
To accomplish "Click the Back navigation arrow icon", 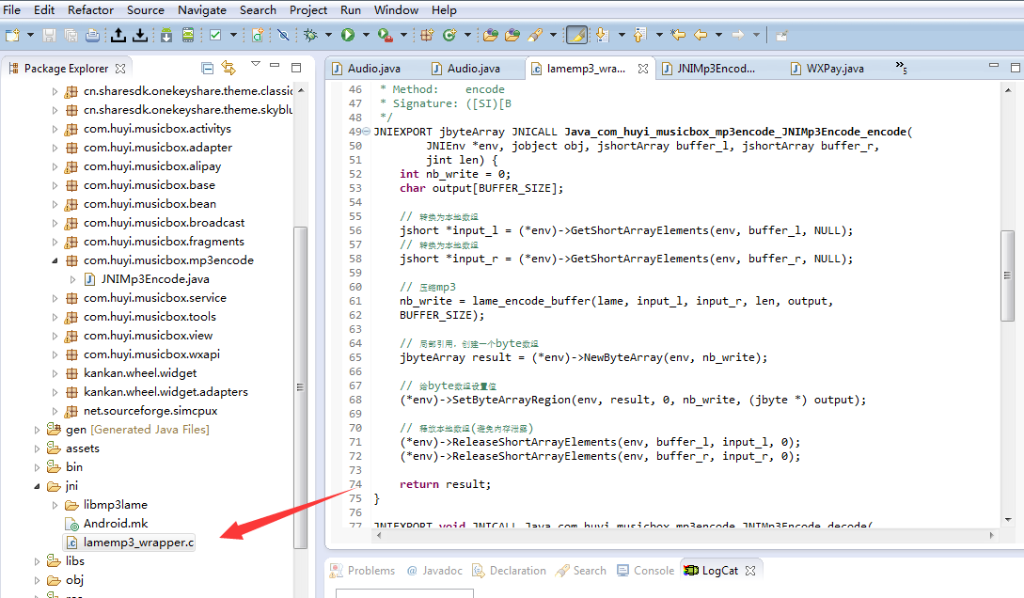I will (701, 35).
